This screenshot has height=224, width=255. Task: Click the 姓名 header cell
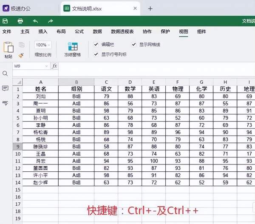(x=40, y=89)
